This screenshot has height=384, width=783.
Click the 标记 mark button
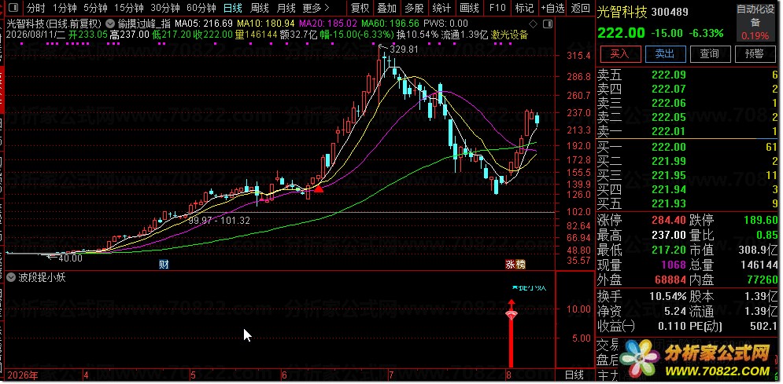(x=524, y=8)
